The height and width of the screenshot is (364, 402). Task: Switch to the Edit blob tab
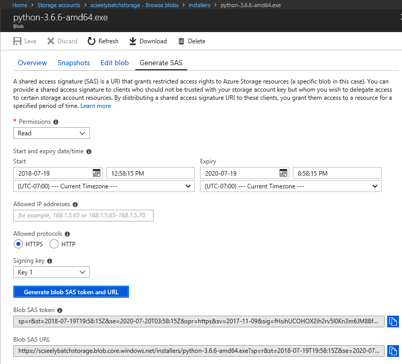tap(114, 63)
